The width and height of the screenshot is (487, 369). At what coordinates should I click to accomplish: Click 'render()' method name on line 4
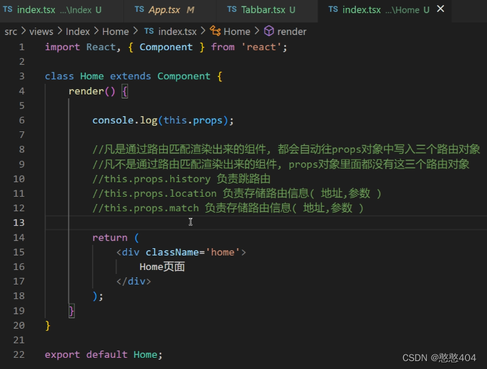click(x=92, y=91)
